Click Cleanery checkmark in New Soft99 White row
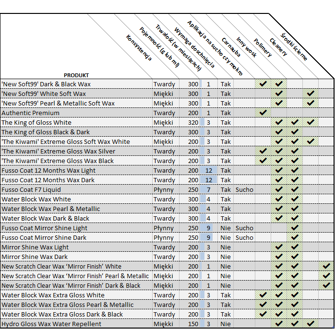Viewport: 335px width, 329px height. 311,93
